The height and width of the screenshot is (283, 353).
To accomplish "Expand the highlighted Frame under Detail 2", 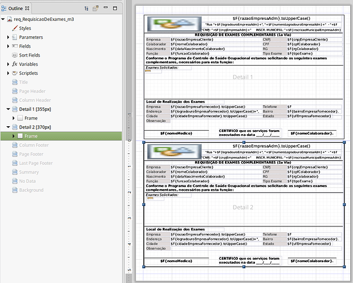I will pyautogui.click(x=14, y=136).
